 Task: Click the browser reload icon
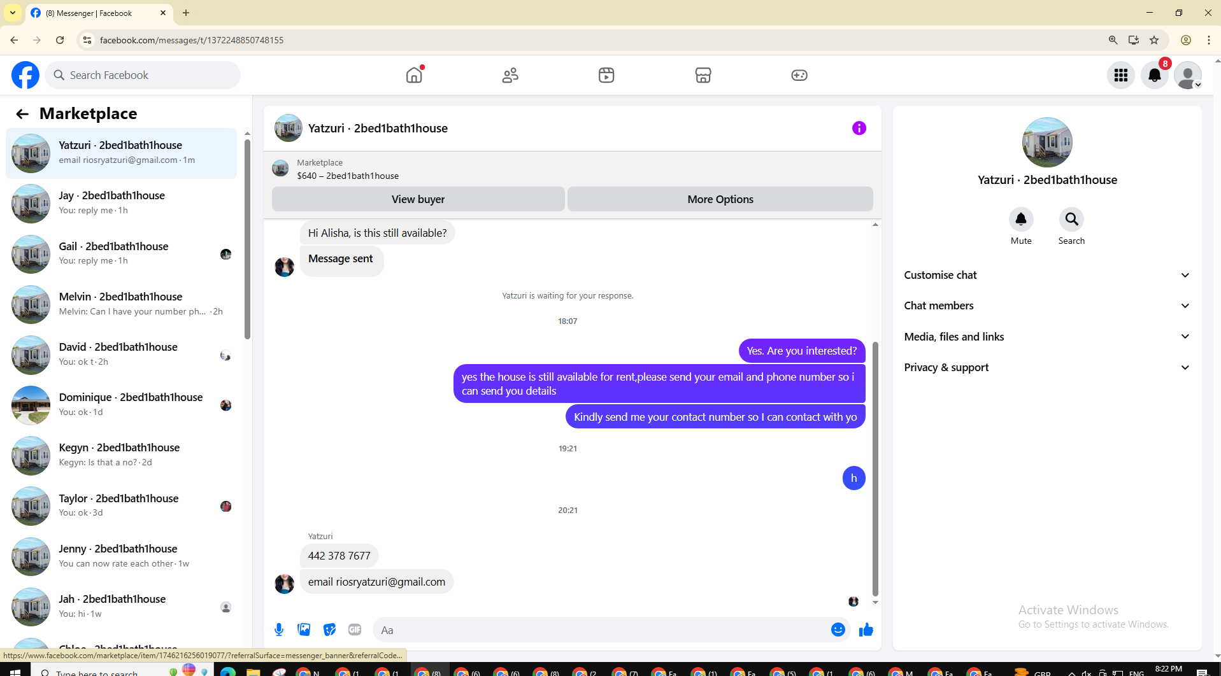[x=60, y=40]
